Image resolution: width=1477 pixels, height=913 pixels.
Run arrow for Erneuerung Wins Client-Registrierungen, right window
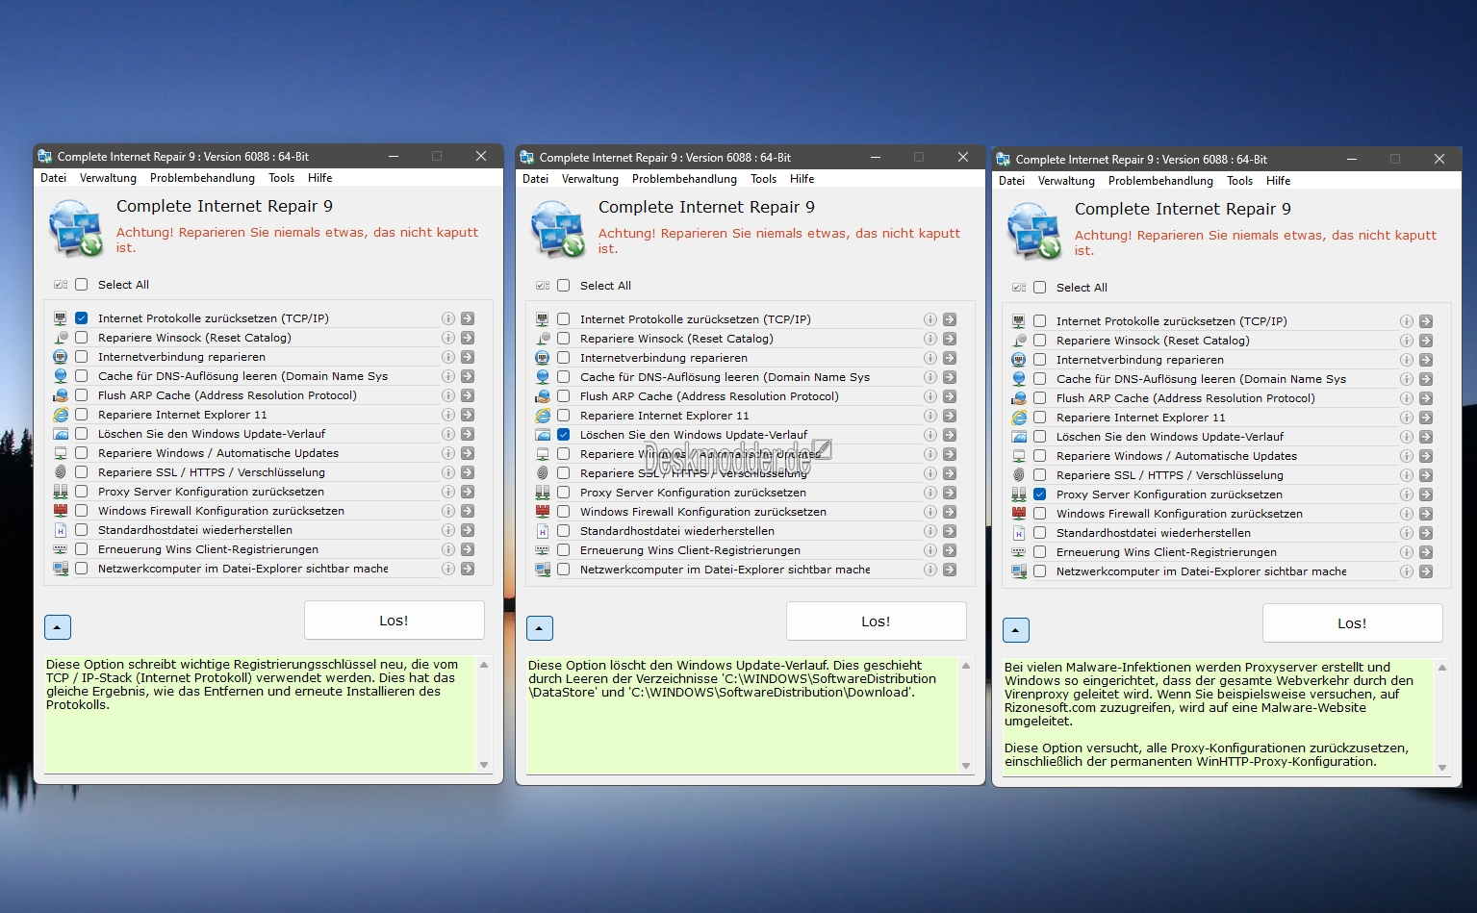pos(1426,552)
